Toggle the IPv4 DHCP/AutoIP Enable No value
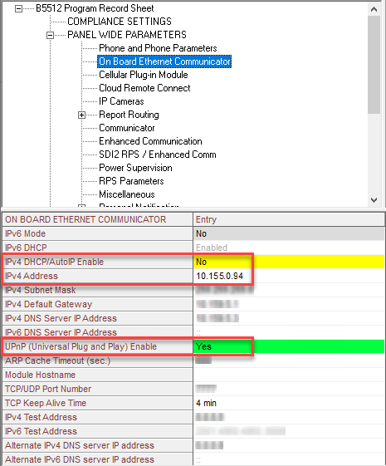 click(x=289, y=262)
